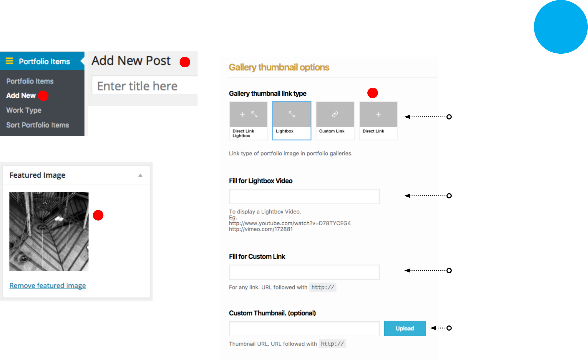Collapse the Featured Image panel arrow

click(x=140, y=175)
